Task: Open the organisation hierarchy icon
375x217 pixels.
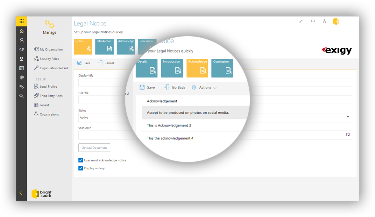Action: pos(324,21)
